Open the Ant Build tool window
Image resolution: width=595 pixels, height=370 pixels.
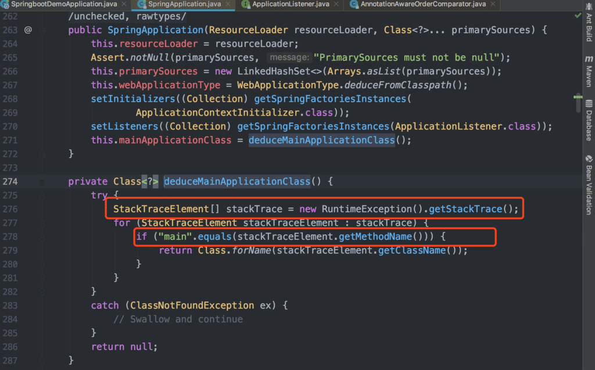[x=589, y=23]
